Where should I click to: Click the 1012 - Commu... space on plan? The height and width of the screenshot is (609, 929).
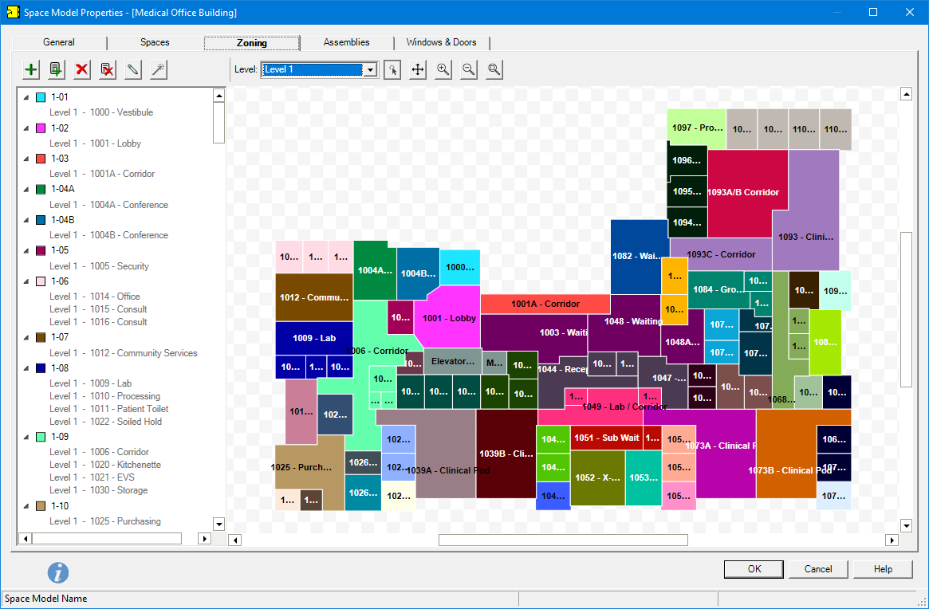pos(314,297)
